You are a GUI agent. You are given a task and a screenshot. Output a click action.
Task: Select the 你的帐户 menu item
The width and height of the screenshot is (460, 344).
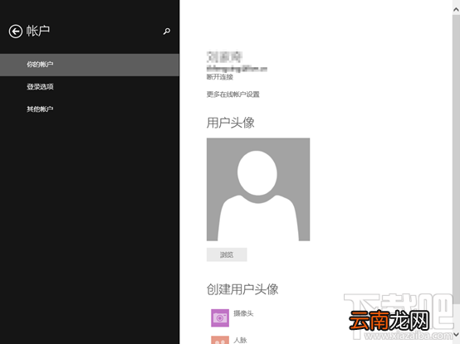(x=90, y=65)
